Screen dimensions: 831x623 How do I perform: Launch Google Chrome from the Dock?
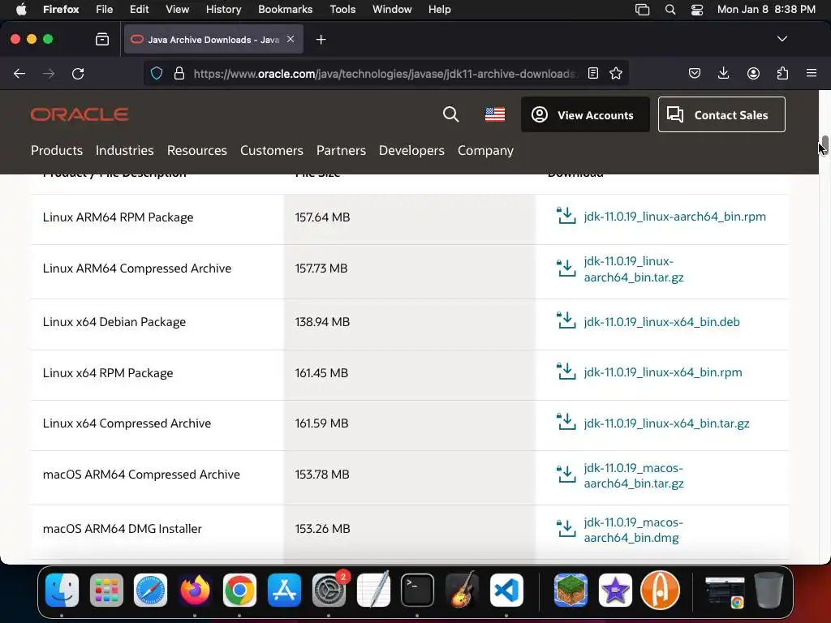click(239, 590)
